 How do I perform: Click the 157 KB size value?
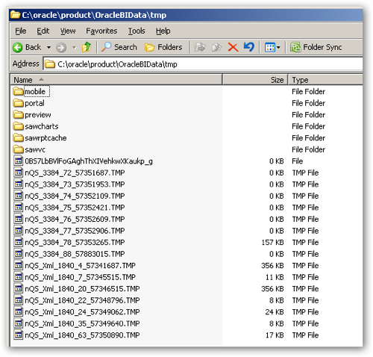point(272,242)
